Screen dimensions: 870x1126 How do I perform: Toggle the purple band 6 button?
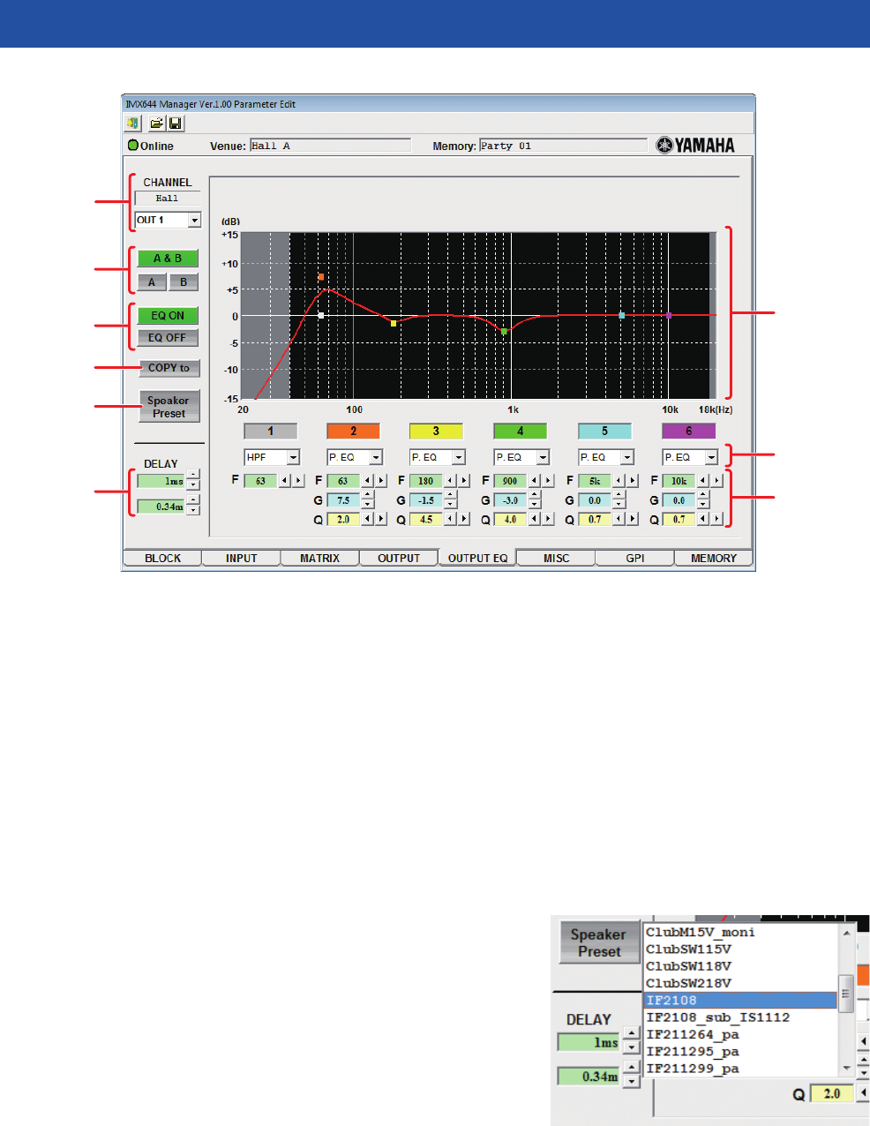click(688, 432)
